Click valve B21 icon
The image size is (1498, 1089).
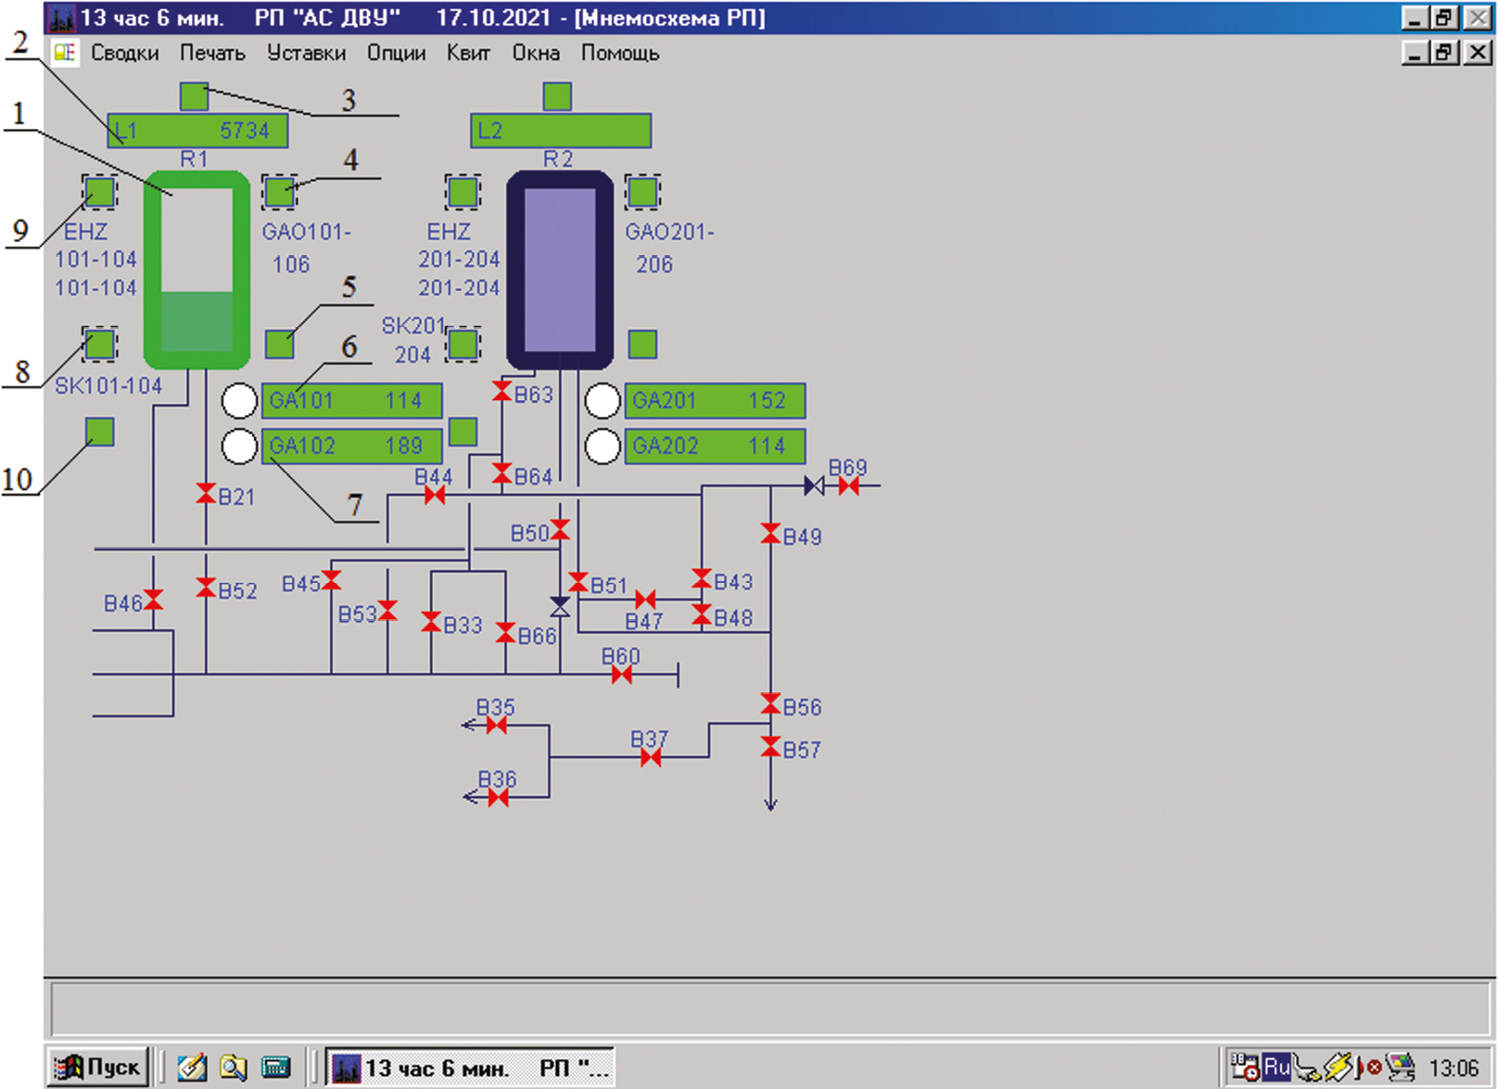click(x=206, y=494)
